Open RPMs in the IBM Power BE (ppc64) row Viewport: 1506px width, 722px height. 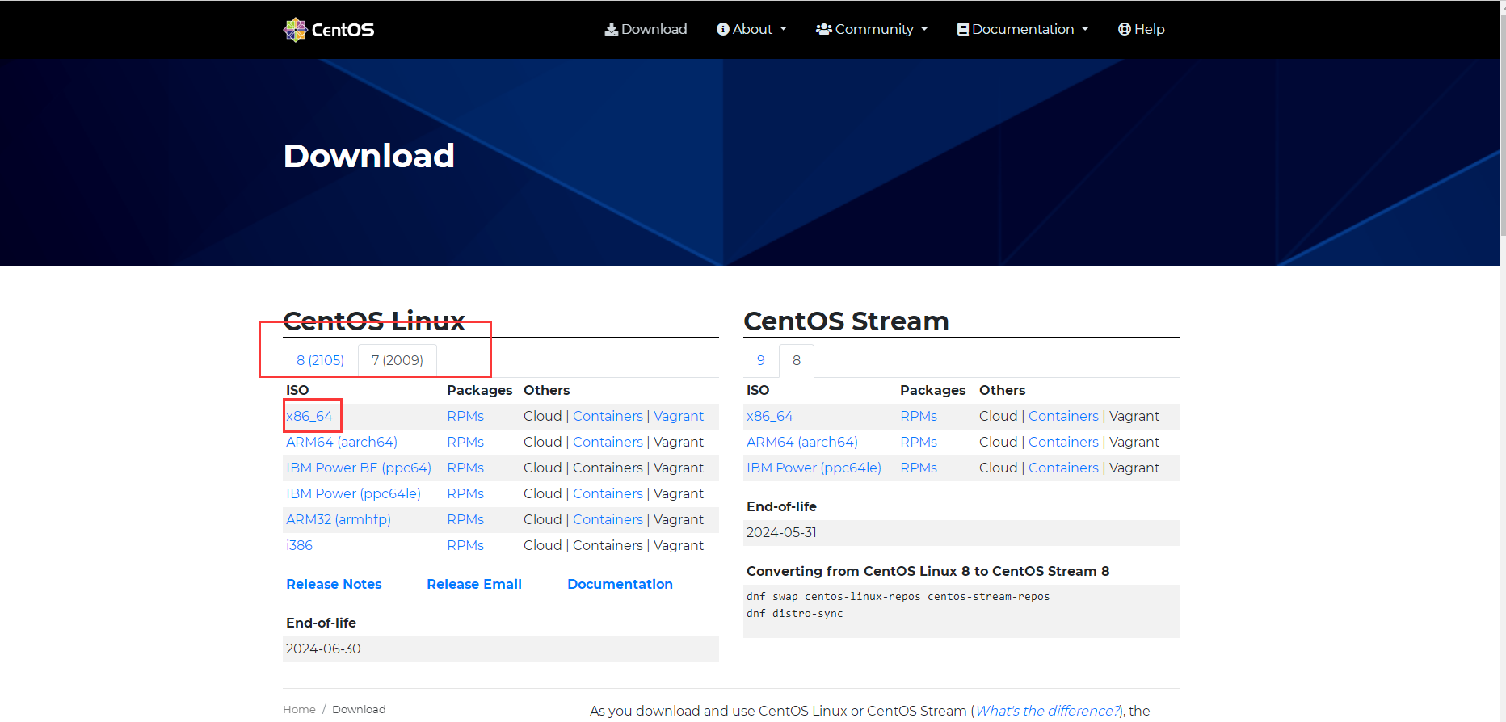click(465, 468)
